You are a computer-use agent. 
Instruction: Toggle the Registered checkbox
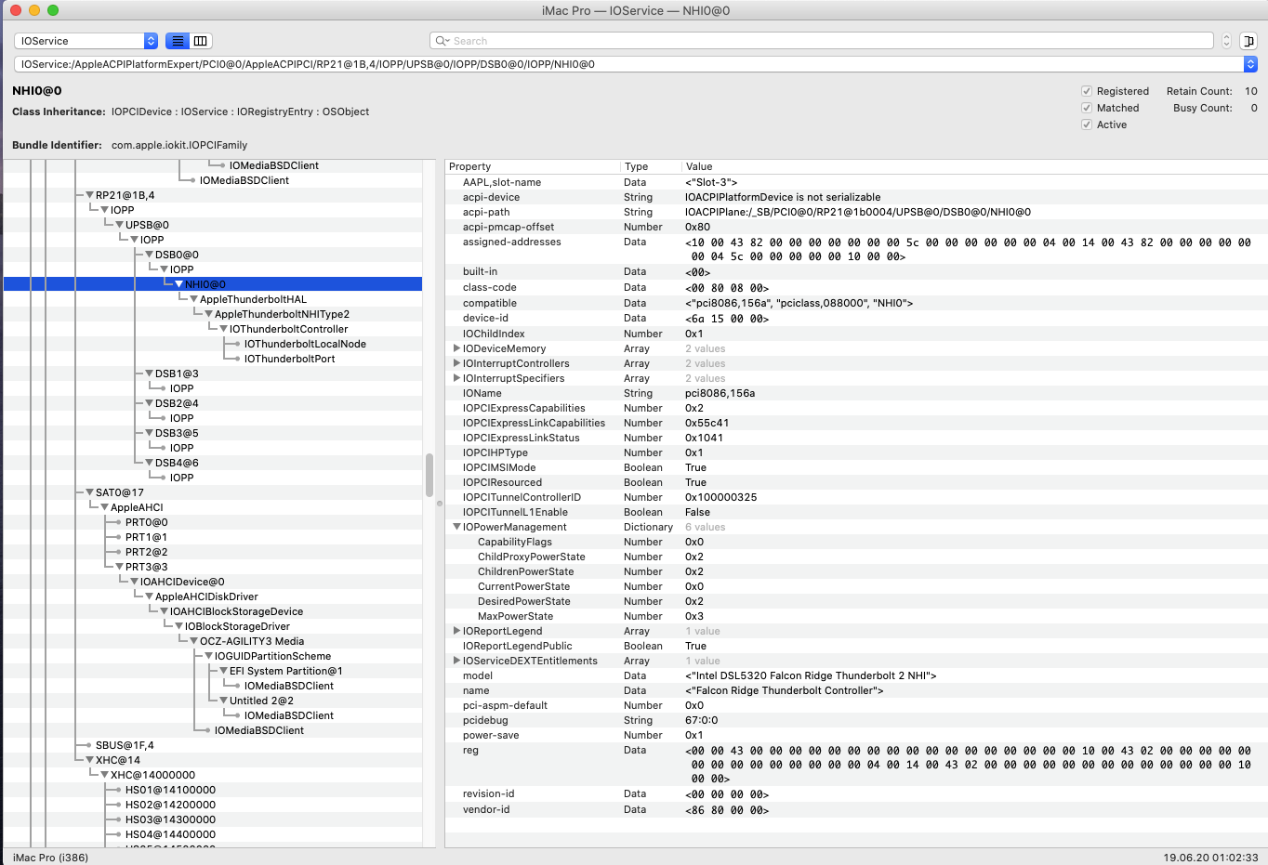1087,91
